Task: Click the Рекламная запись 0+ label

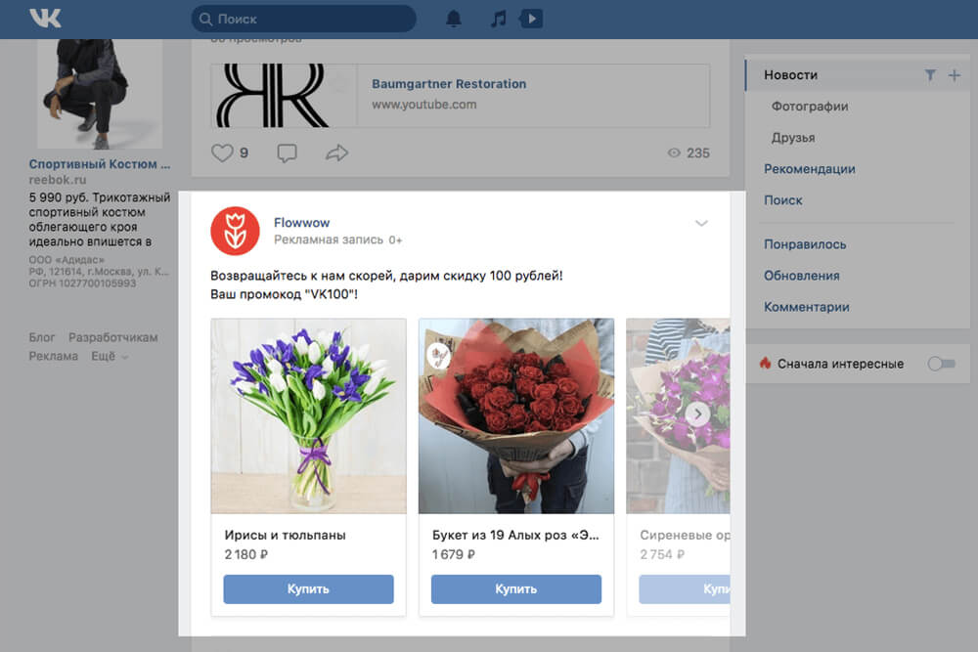Action: (x=338, y=239)
